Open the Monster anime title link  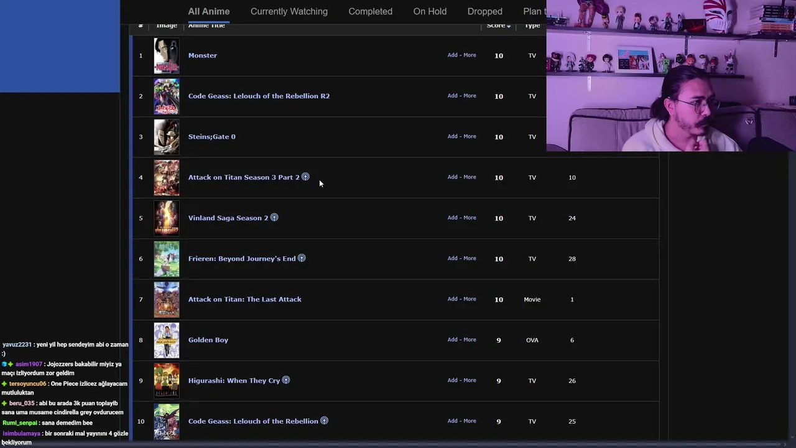coord(203,55)
